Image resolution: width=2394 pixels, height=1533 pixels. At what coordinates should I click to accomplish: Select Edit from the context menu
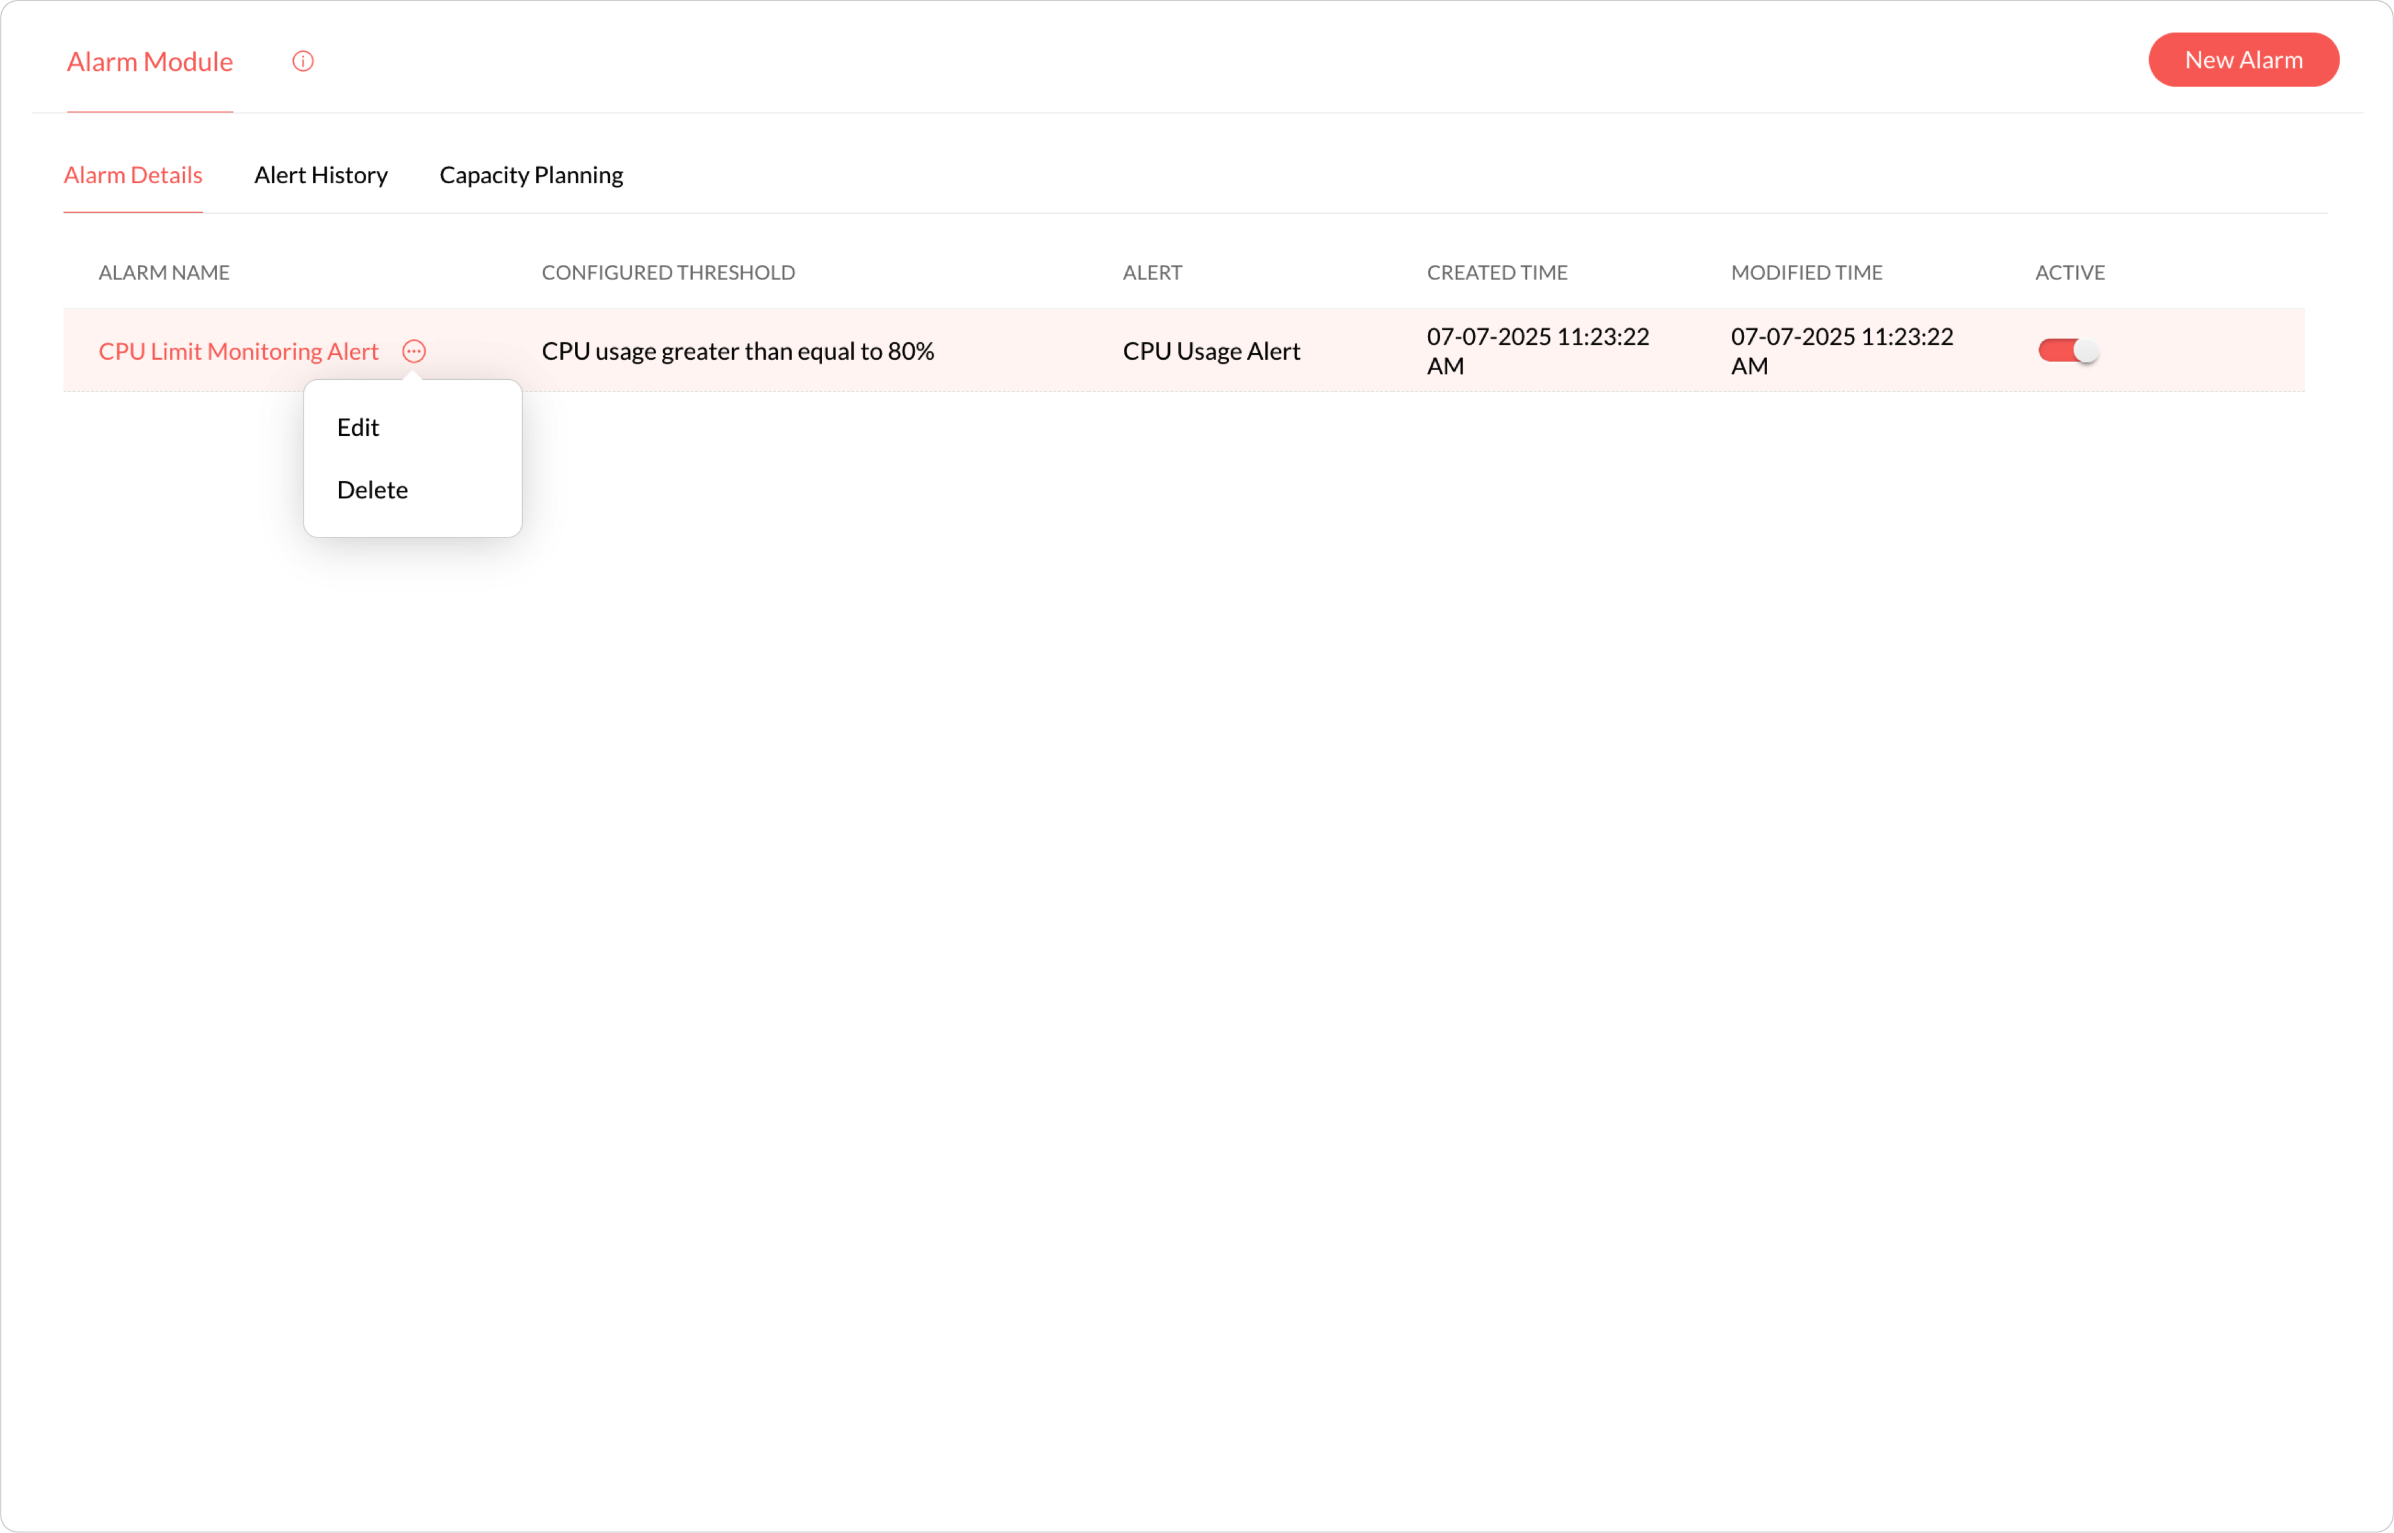click(x=358, y=427)
